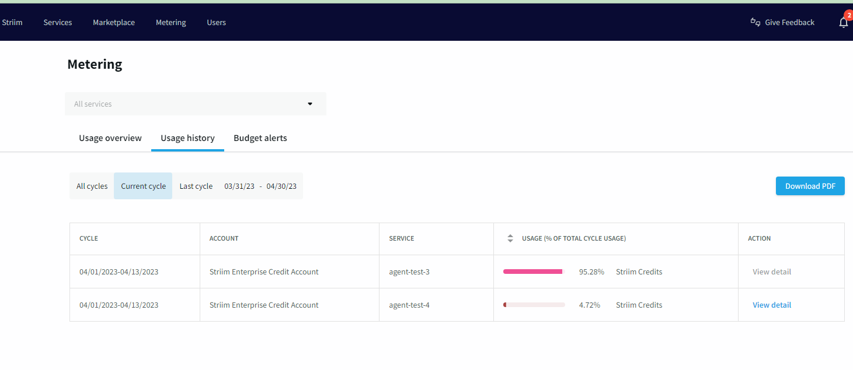The height and width of the screenshot is (370, 853).
Task: Click Striim Credits in agent-test-4 row
Action: [x=639, y=305]
